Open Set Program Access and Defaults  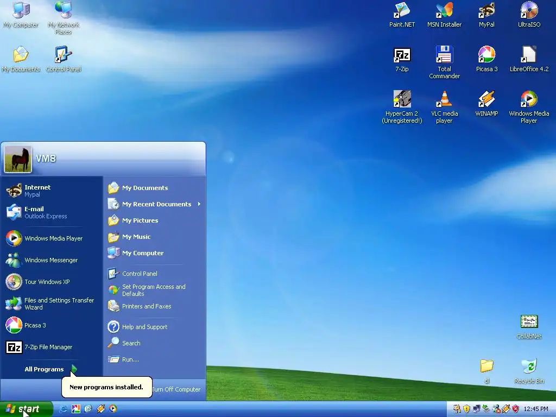coord(155,290)
